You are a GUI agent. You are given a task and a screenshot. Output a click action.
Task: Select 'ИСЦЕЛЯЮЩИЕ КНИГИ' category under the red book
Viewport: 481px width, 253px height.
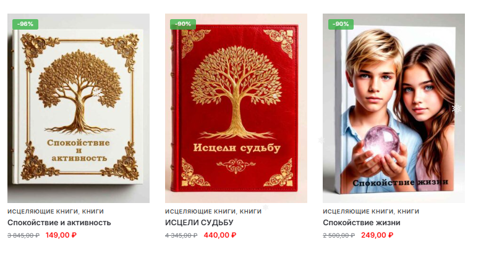pos(200,211)
